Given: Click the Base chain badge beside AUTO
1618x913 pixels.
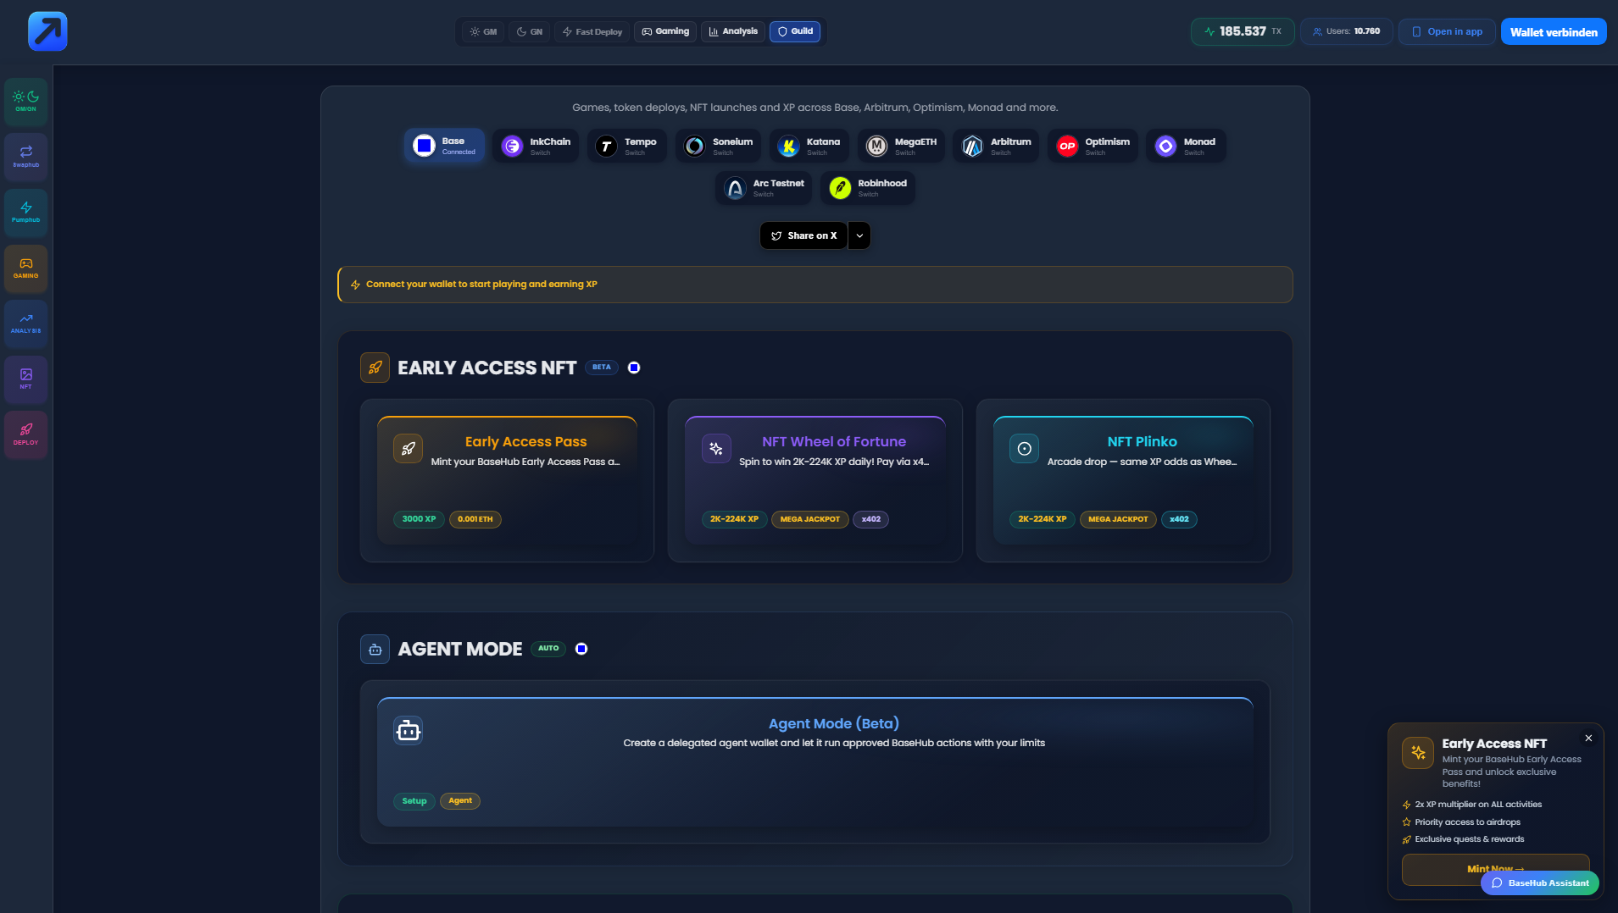Looking at the screenshot, I should [x=581, y=649].
